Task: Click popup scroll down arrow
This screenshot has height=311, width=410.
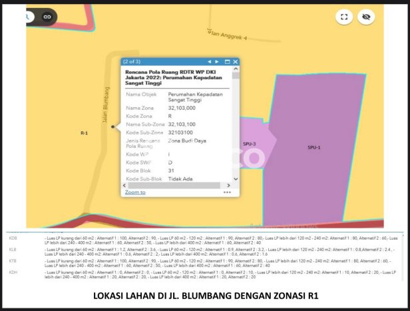Action: pos(236,179)
